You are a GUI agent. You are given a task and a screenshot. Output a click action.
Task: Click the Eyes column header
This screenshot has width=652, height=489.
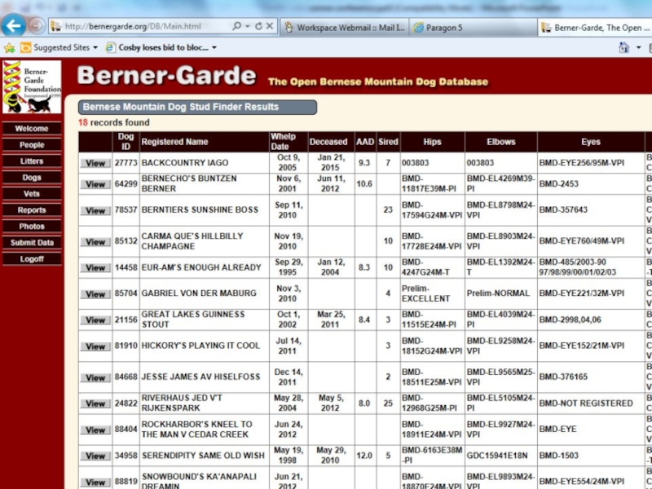coord(591,142)
